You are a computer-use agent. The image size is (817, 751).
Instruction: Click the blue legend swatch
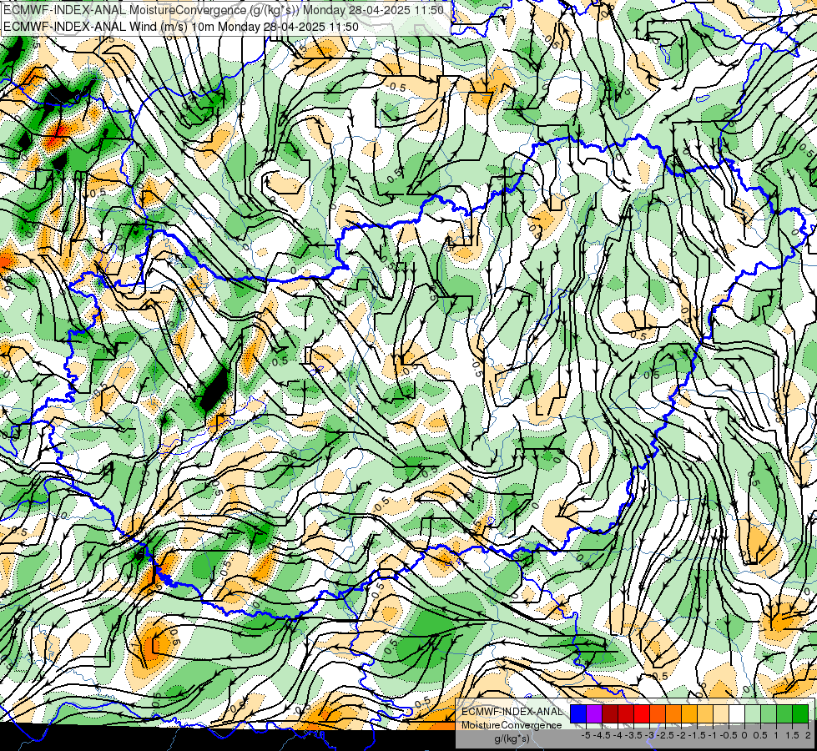(x=578, y=714)
